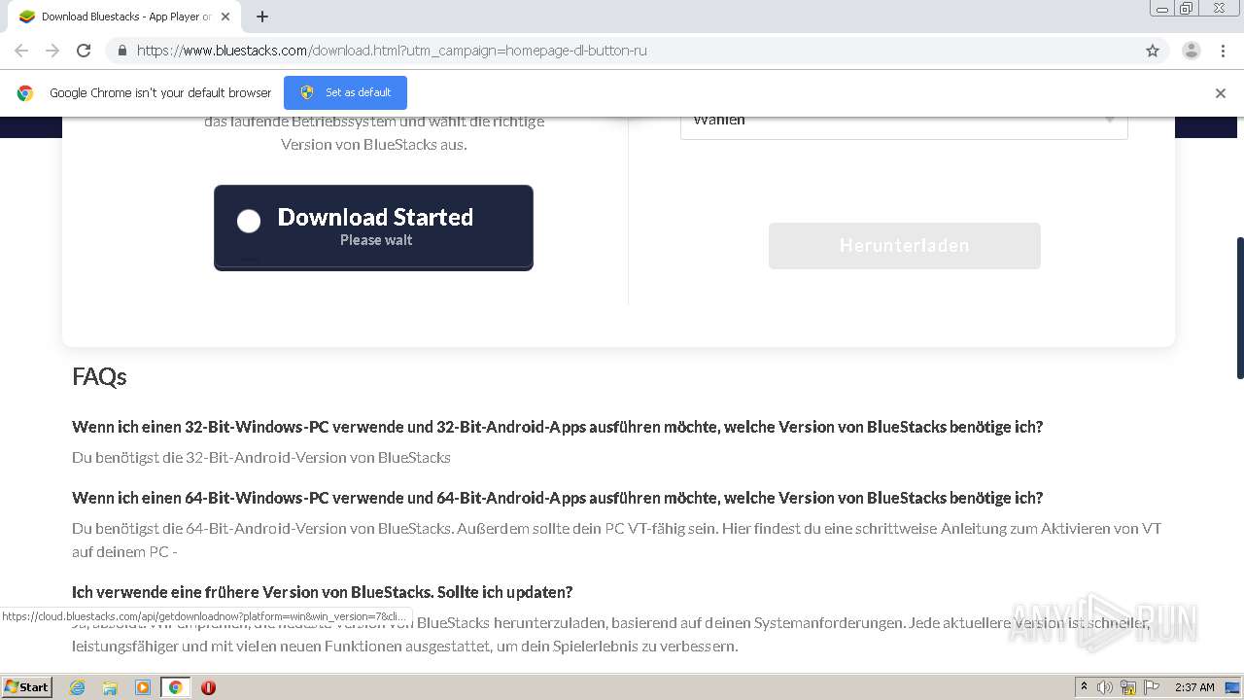The image size is (1244, 700).
Task: Open a new browser tab
Action: (x=262, y=17)
